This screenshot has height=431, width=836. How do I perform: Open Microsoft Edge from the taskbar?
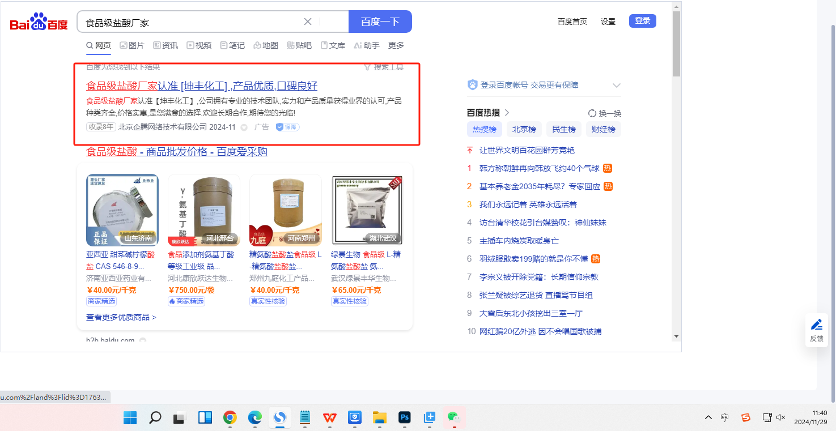[254, 418]
